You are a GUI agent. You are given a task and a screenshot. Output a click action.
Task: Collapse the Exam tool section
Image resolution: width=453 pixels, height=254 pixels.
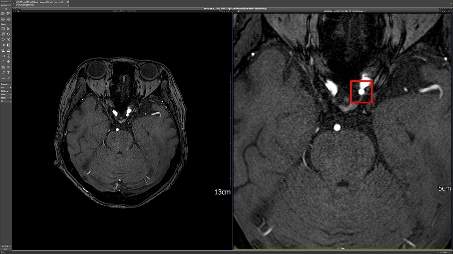[x=6, y=24]
